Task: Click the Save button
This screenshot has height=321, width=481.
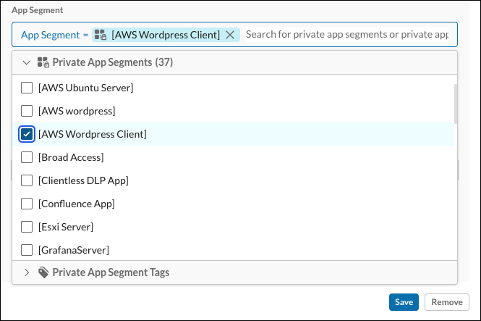Action: pos(404,302)
